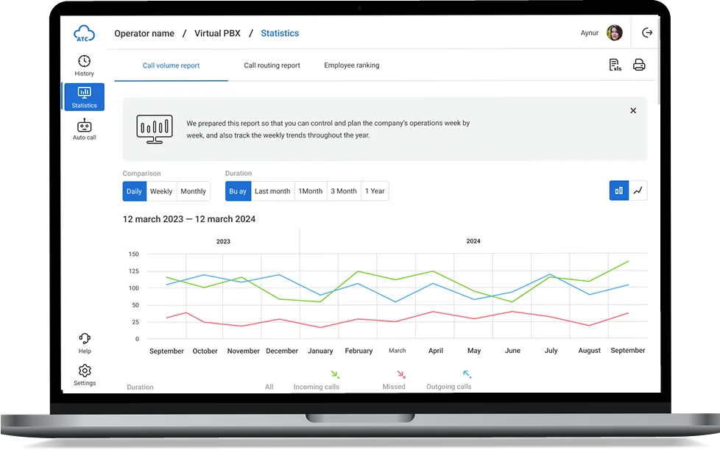Log out using the exit icon
This screenshot has height=450, width=720.
point(646,32)
